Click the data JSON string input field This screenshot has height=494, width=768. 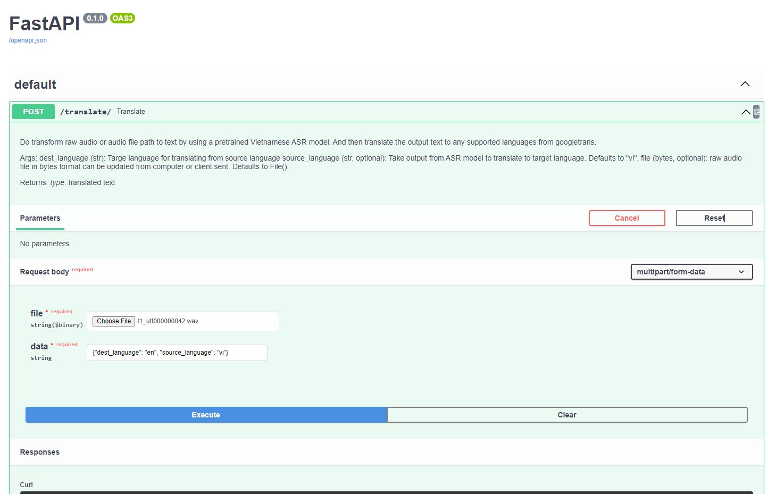pos(177,353)
